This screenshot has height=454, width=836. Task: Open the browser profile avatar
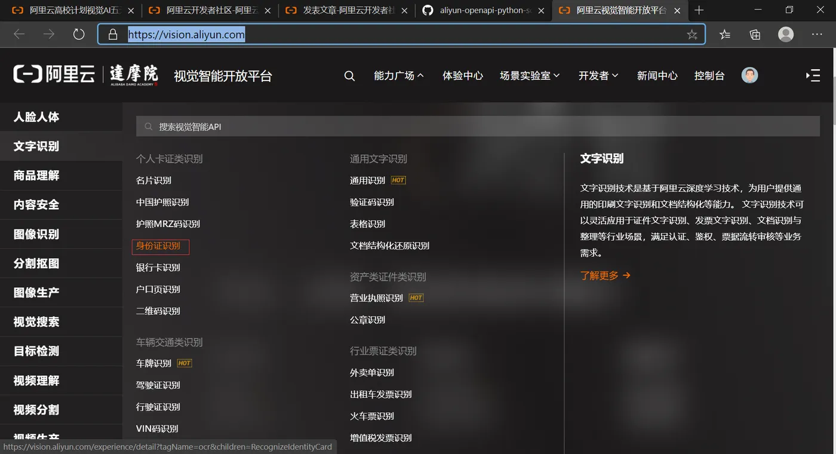click(786, 34)
